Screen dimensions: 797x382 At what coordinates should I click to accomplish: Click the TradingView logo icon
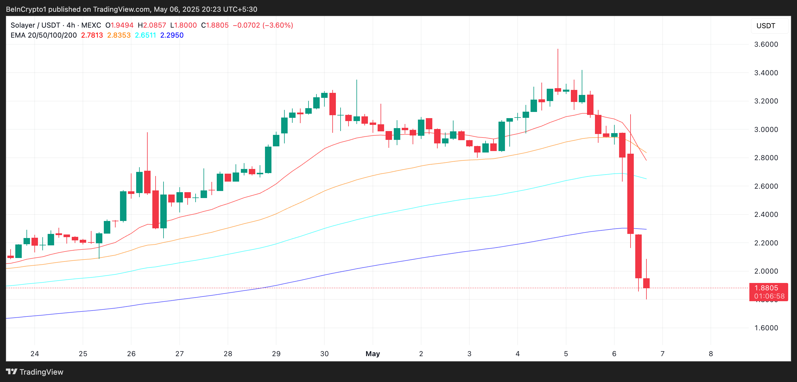(x=12, y=372)
